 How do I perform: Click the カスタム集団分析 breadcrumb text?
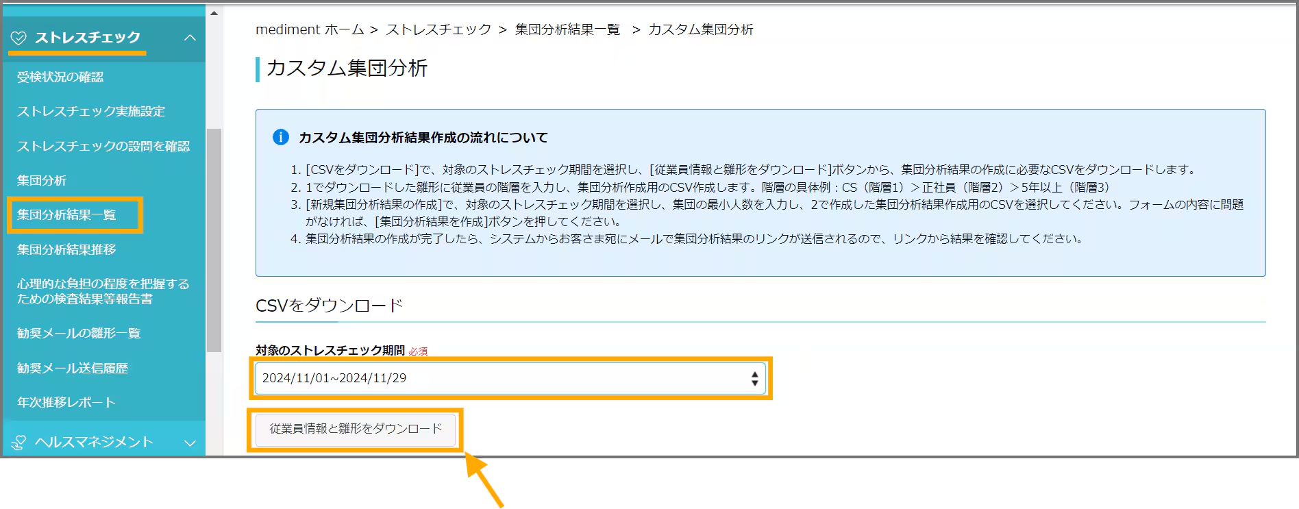700,29
